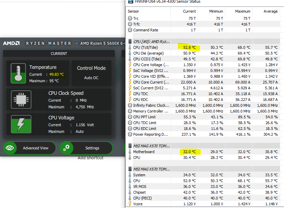Click lightning icon beside SoC Voltage (SVI2

pyautogui.click(x=130, y=70)
